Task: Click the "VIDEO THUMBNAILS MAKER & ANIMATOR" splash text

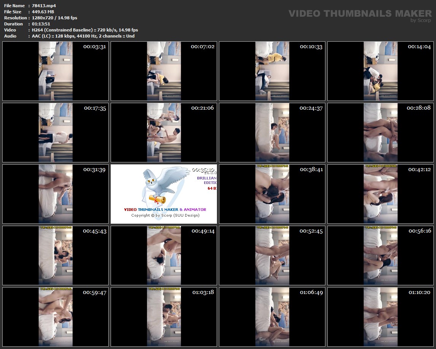Action: [165, 209]
